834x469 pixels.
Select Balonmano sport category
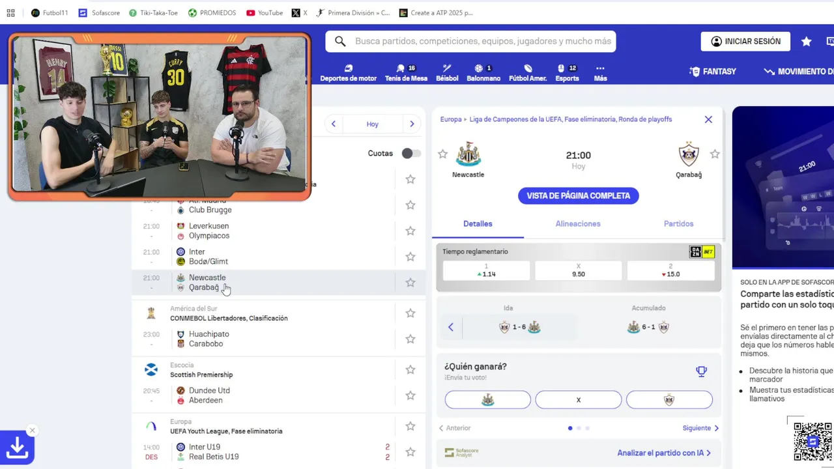483,72
